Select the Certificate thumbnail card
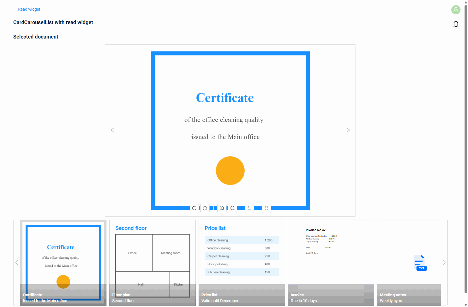The width and height of the screenshot is (468, 307). [x=63, y=263]
